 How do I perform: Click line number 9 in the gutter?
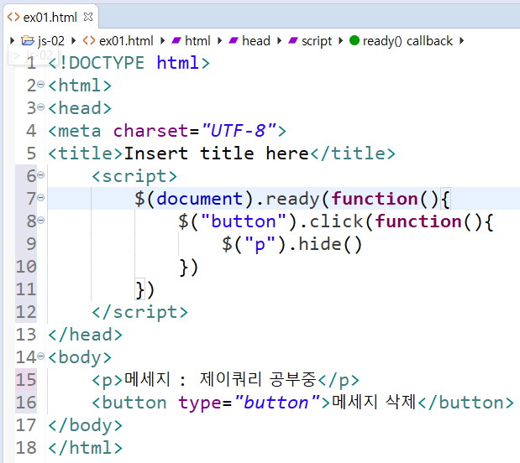[x=32, y=244]
